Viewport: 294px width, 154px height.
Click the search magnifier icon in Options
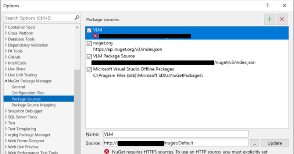(77, 18)
